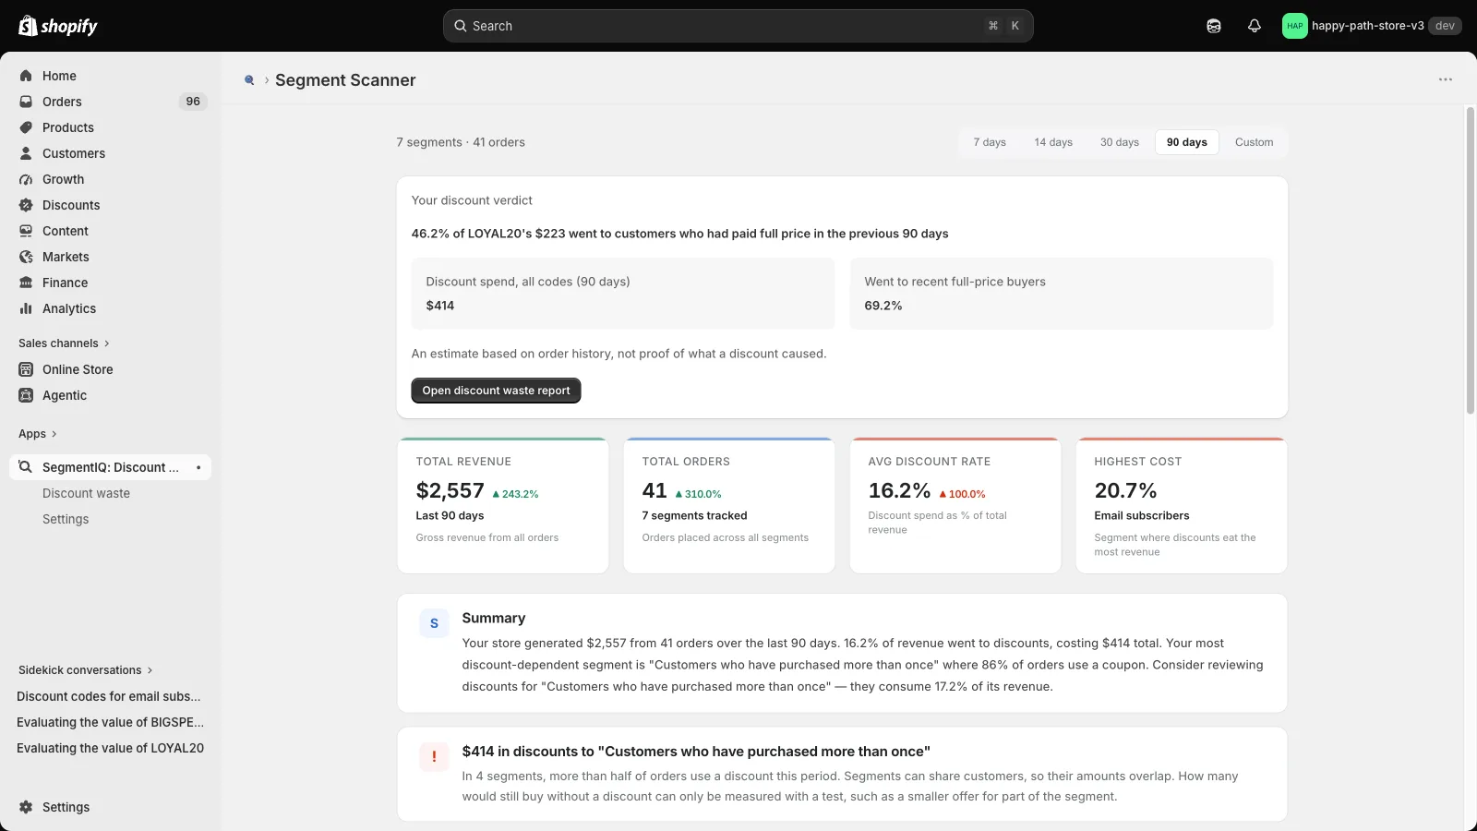1477x831 pixels.
Task: Go to Analytics in the sidebar
Action: coord(111,308)
